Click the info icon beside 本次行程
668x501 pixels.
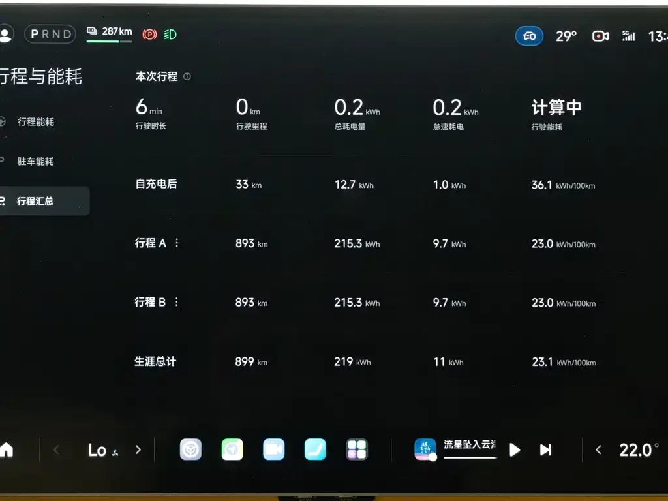(187, 76)
